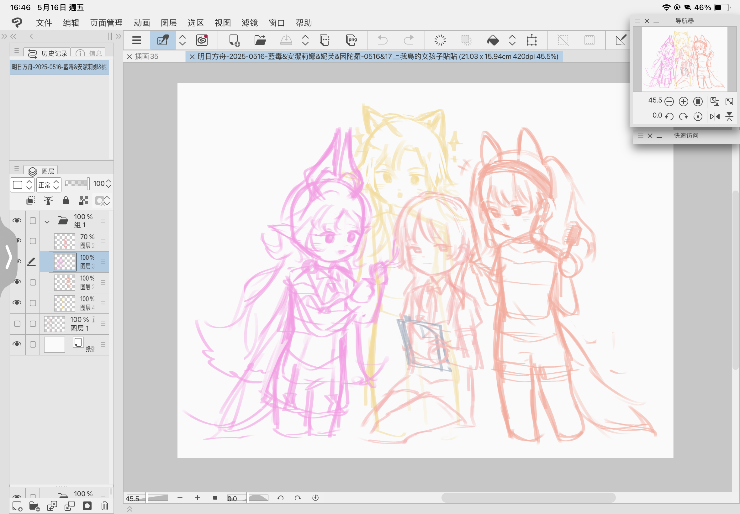This screenshot has width=740, height=514.
Task: Create a layer mask with the circle icon
Action: 87,506
